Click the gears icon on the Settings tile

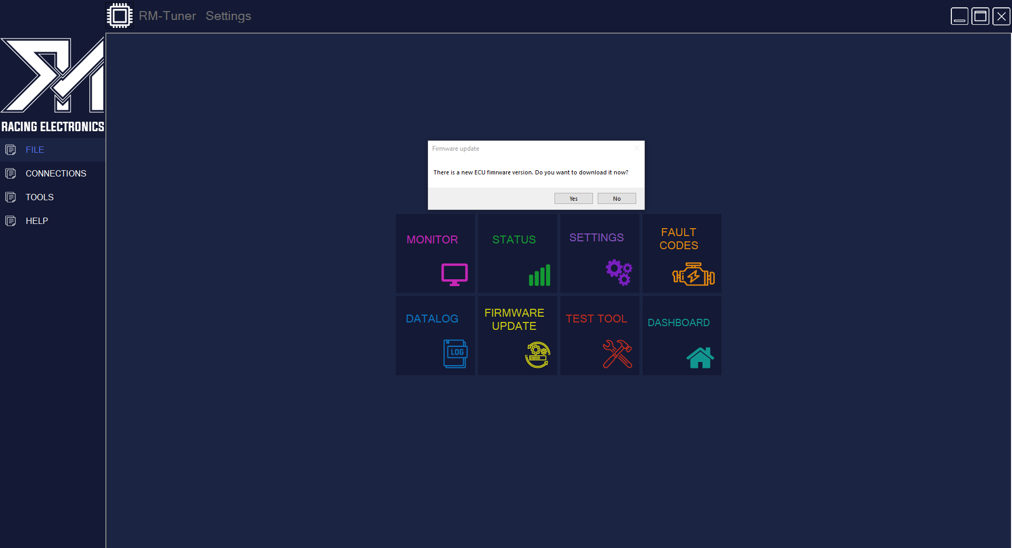click(x=618, y=272)
